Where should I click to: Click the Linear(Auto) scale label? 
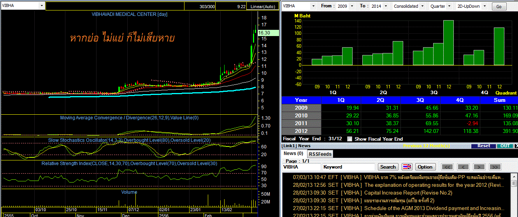click(x=263, y=7)
